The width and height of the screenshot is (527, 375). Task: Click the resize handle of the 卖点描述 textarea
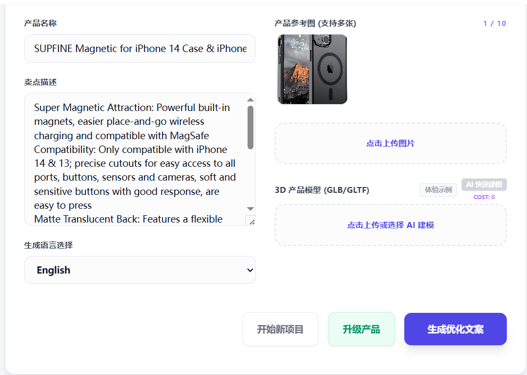251,221
